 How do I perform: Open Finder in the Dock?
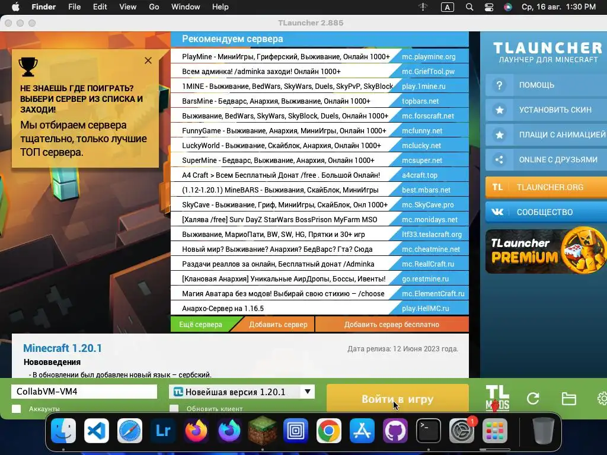click(63, 430)
